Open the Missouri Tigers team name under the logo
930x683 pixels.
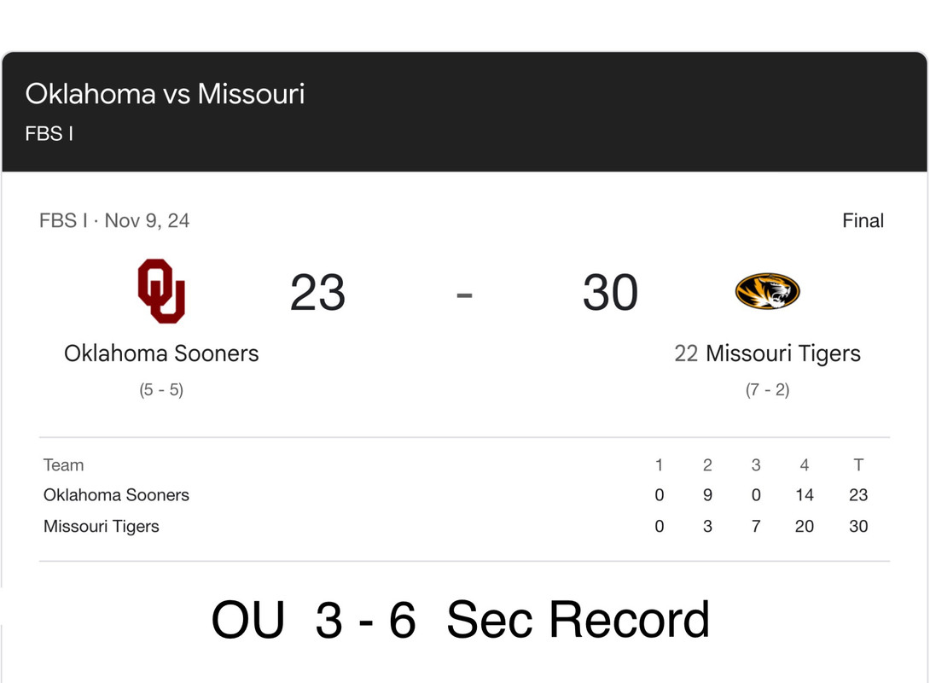click(x=783, y=353)
